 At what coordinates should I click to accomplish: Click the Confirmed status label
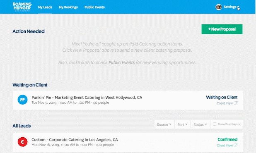227,139
